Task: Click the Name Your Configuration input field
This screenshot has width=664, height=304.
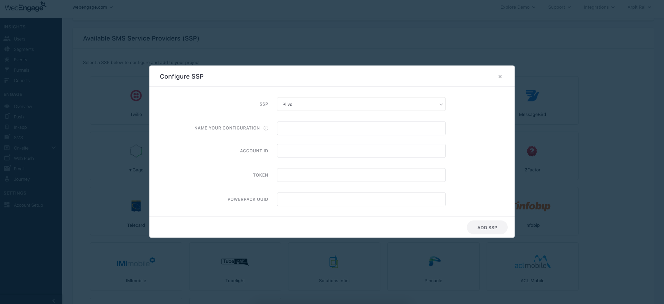Action: tap(361, 128)
